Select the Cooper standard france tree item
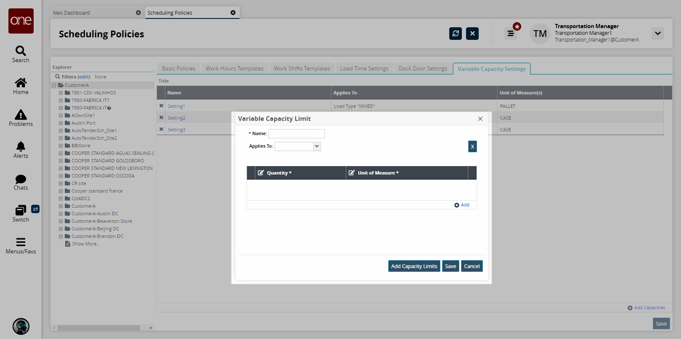Image resolution: width=681 pixels, height=339 pixels. pyautogui.click(x=97, y=191)
